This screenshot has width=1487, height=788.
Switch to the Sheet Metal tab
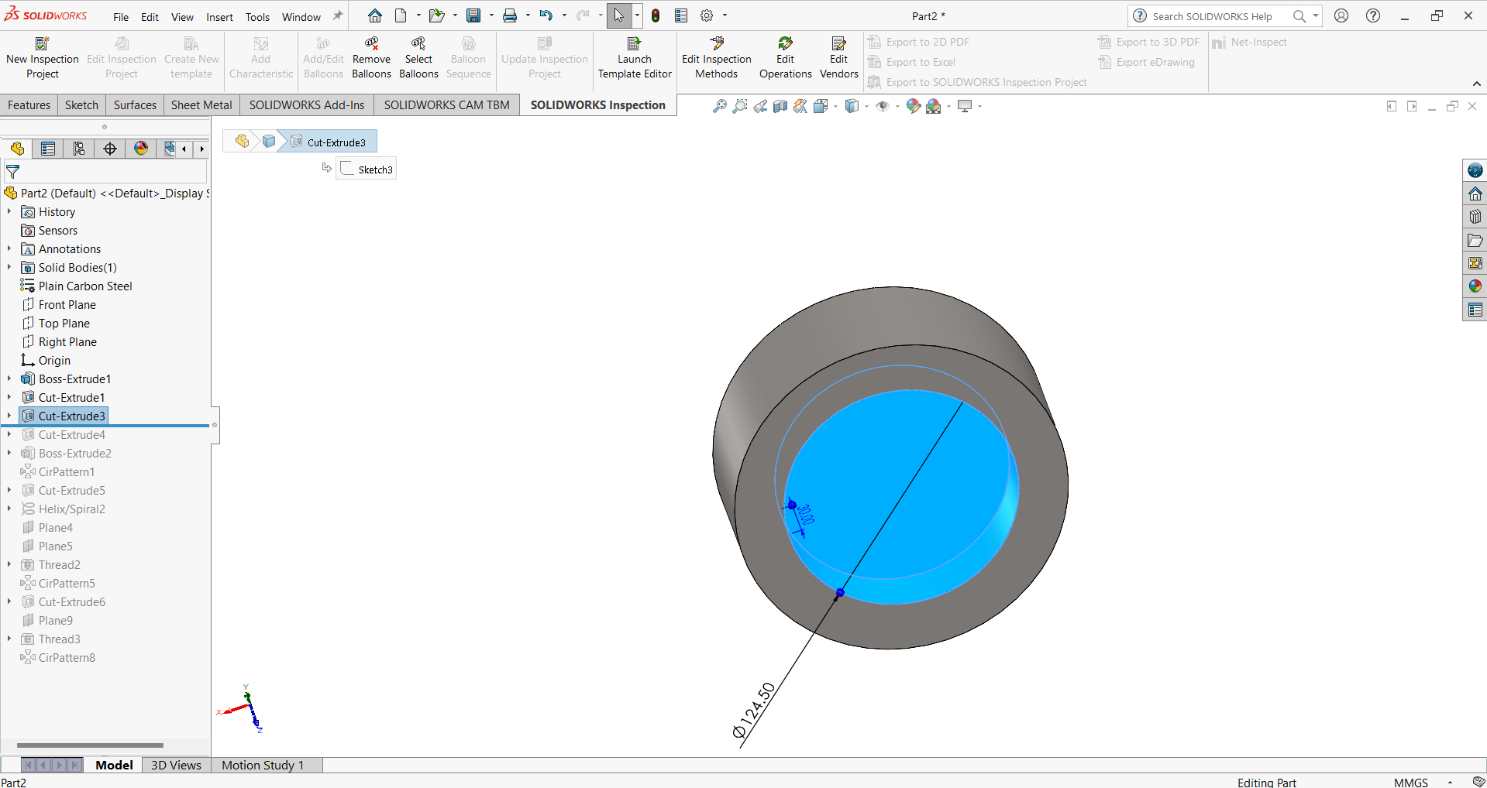201,105
